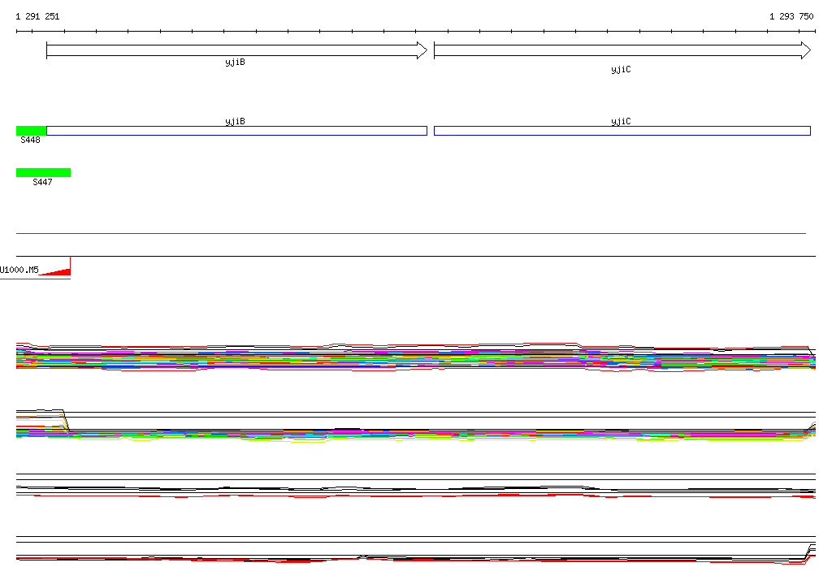Click the S447 label
This screenshot has height=580, width=832.
(x=42, y=182)
